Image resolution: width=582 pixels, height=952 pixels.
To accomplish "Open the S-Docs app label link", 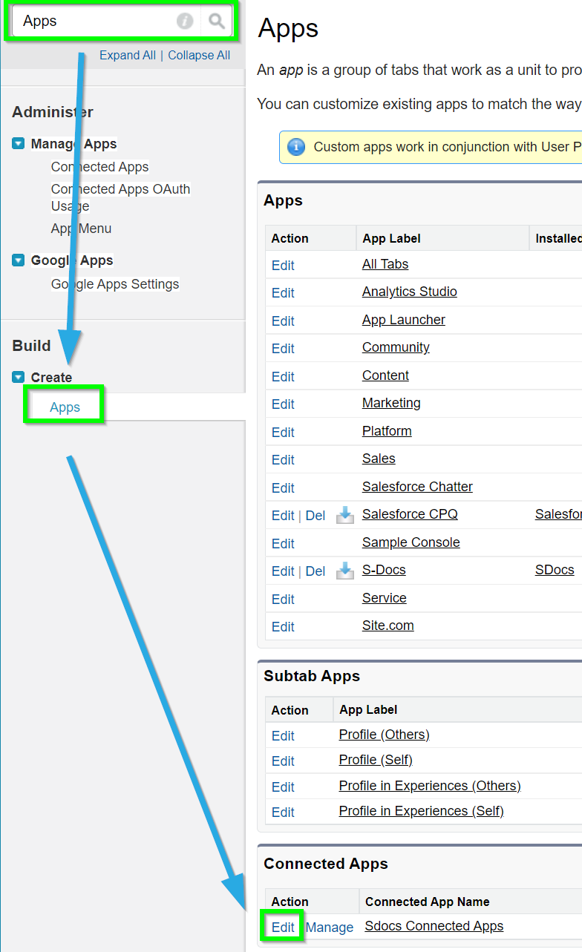I will click(384, 570).
